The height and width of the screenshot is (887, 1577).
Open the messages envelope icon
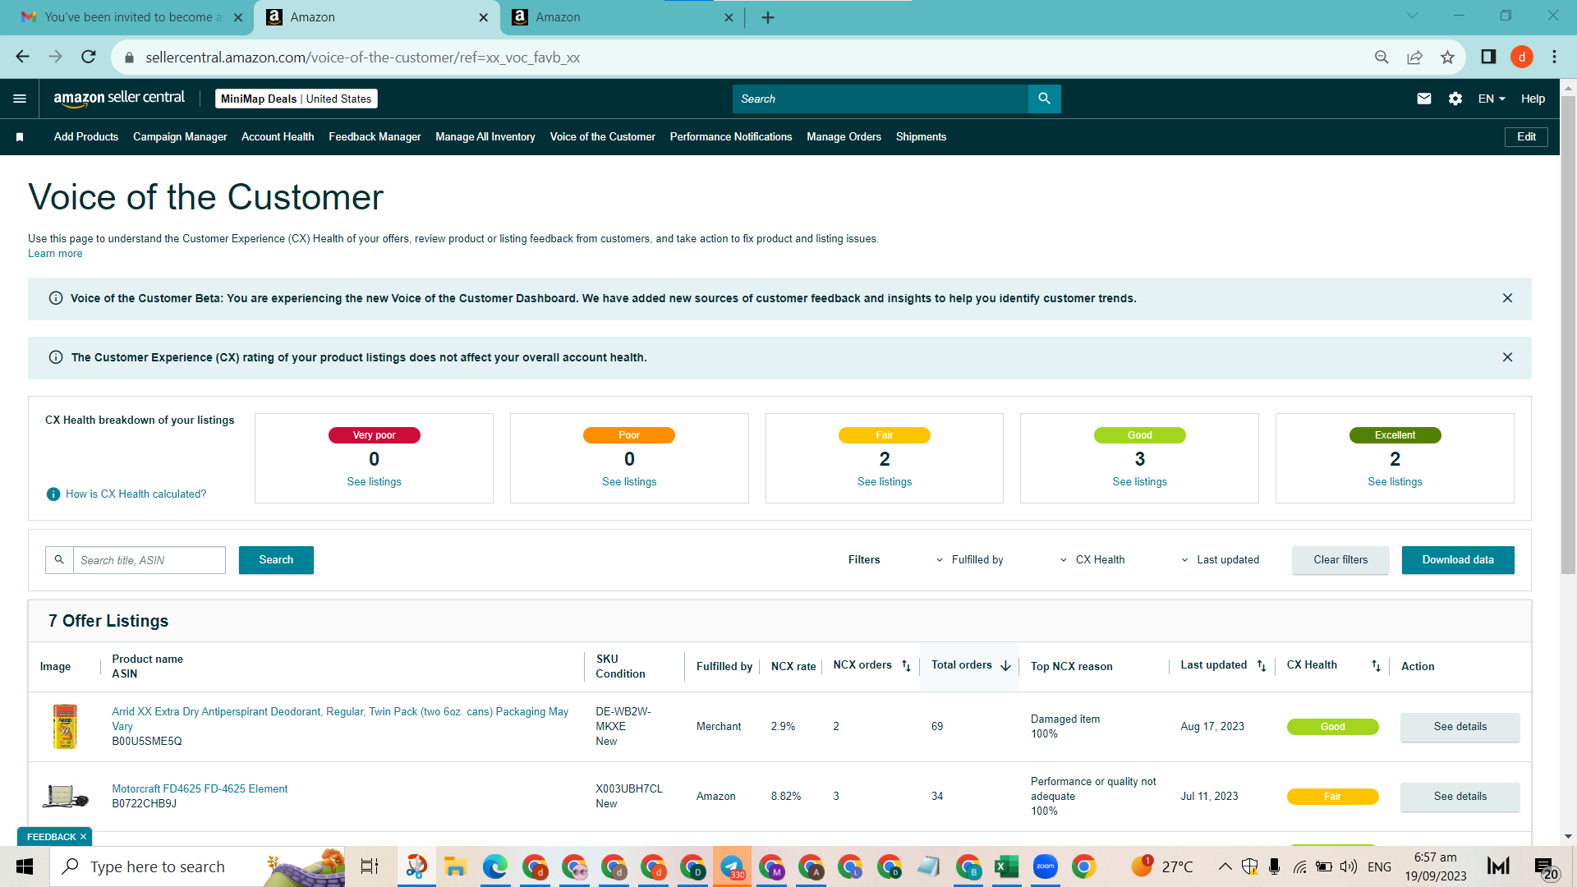click(1424, 99)
